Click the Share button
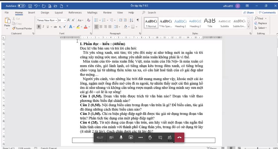The height and width of the screenshot is (149, 278). pyautogui.click(x=248, y=12)
